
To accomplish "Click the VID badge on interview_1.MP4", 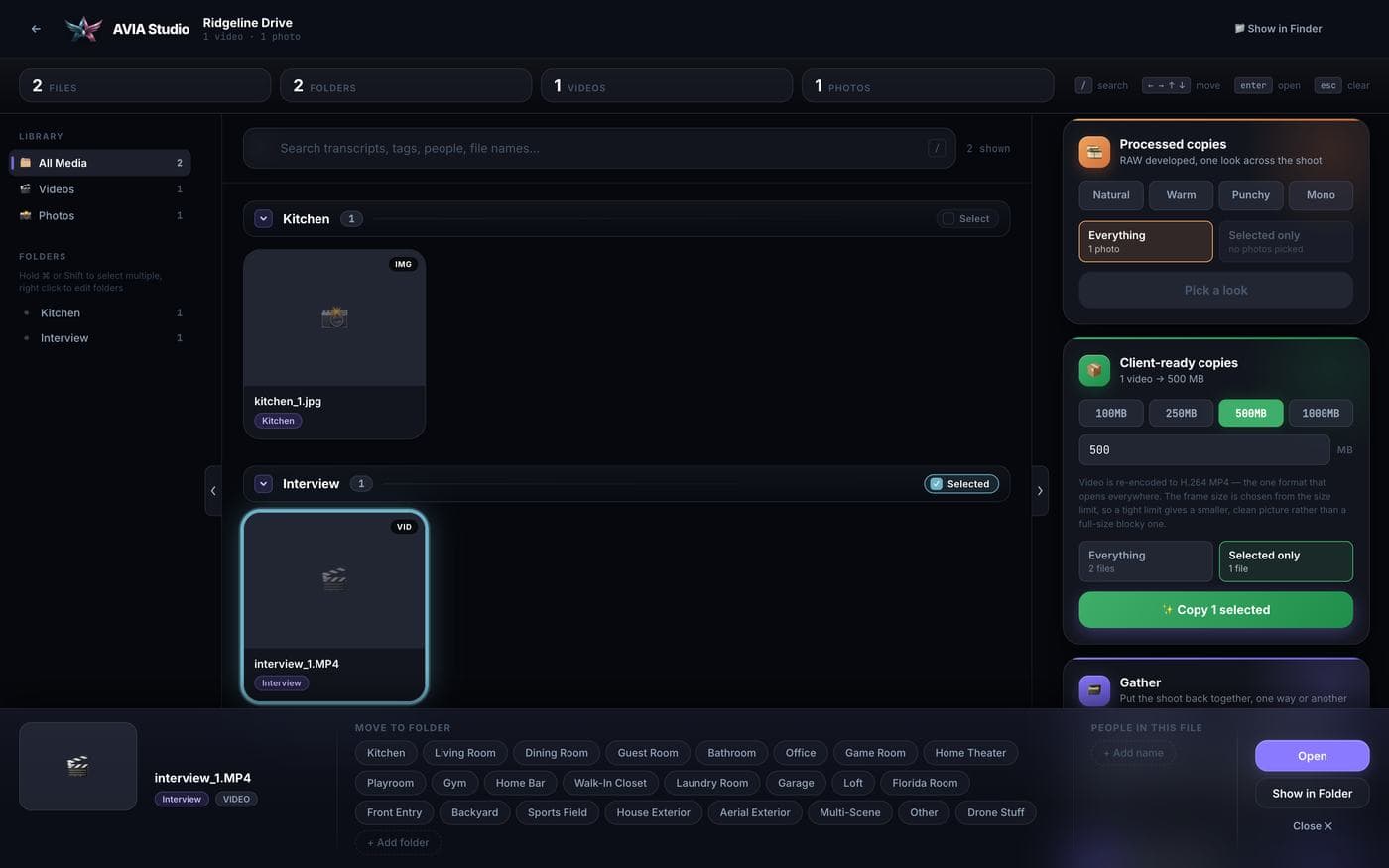I will [404, 527].
